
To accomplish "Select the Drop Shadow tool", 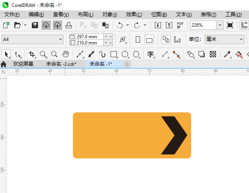I will (x=202, y=54).
